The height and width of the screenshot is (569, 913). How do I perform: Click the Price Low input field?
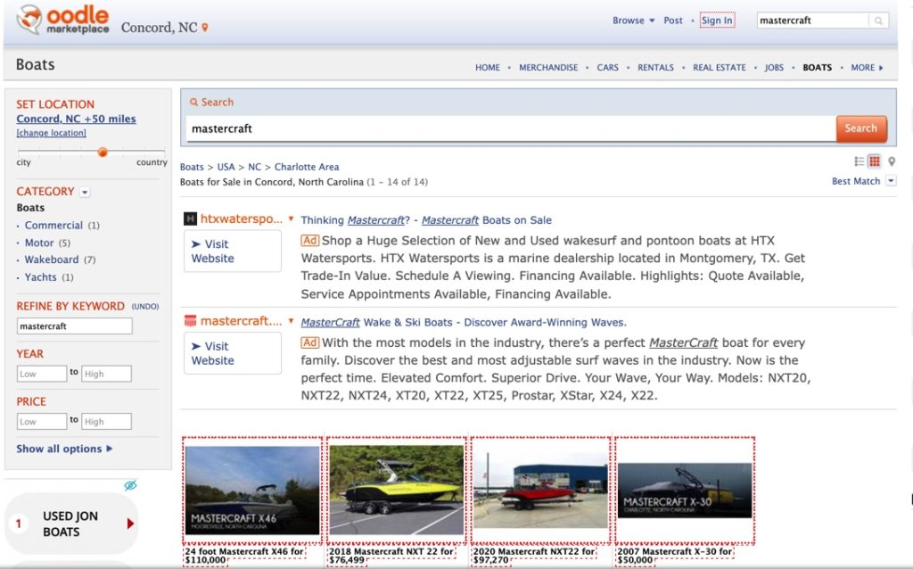coord(41,422)
